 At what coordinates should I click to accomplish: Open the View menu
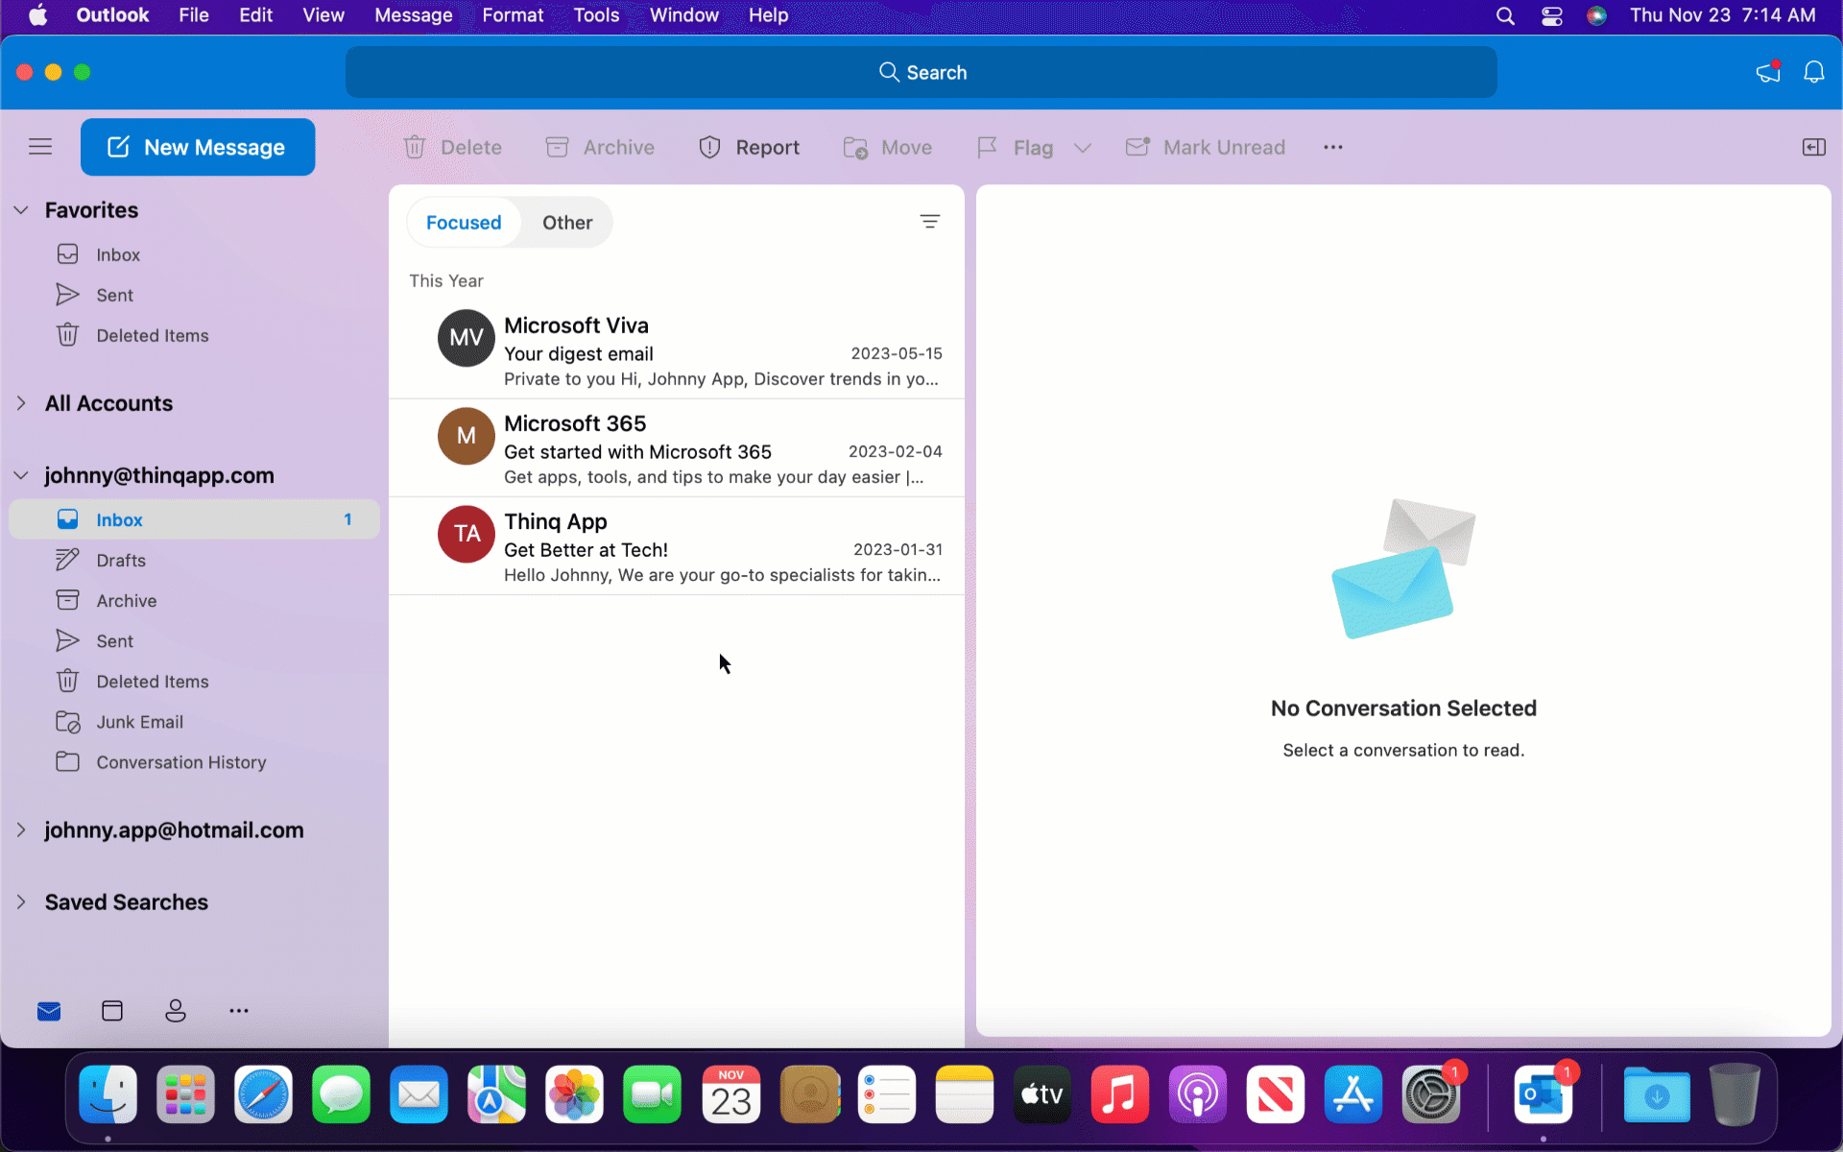pyautogui.click(x=323, y=15)
